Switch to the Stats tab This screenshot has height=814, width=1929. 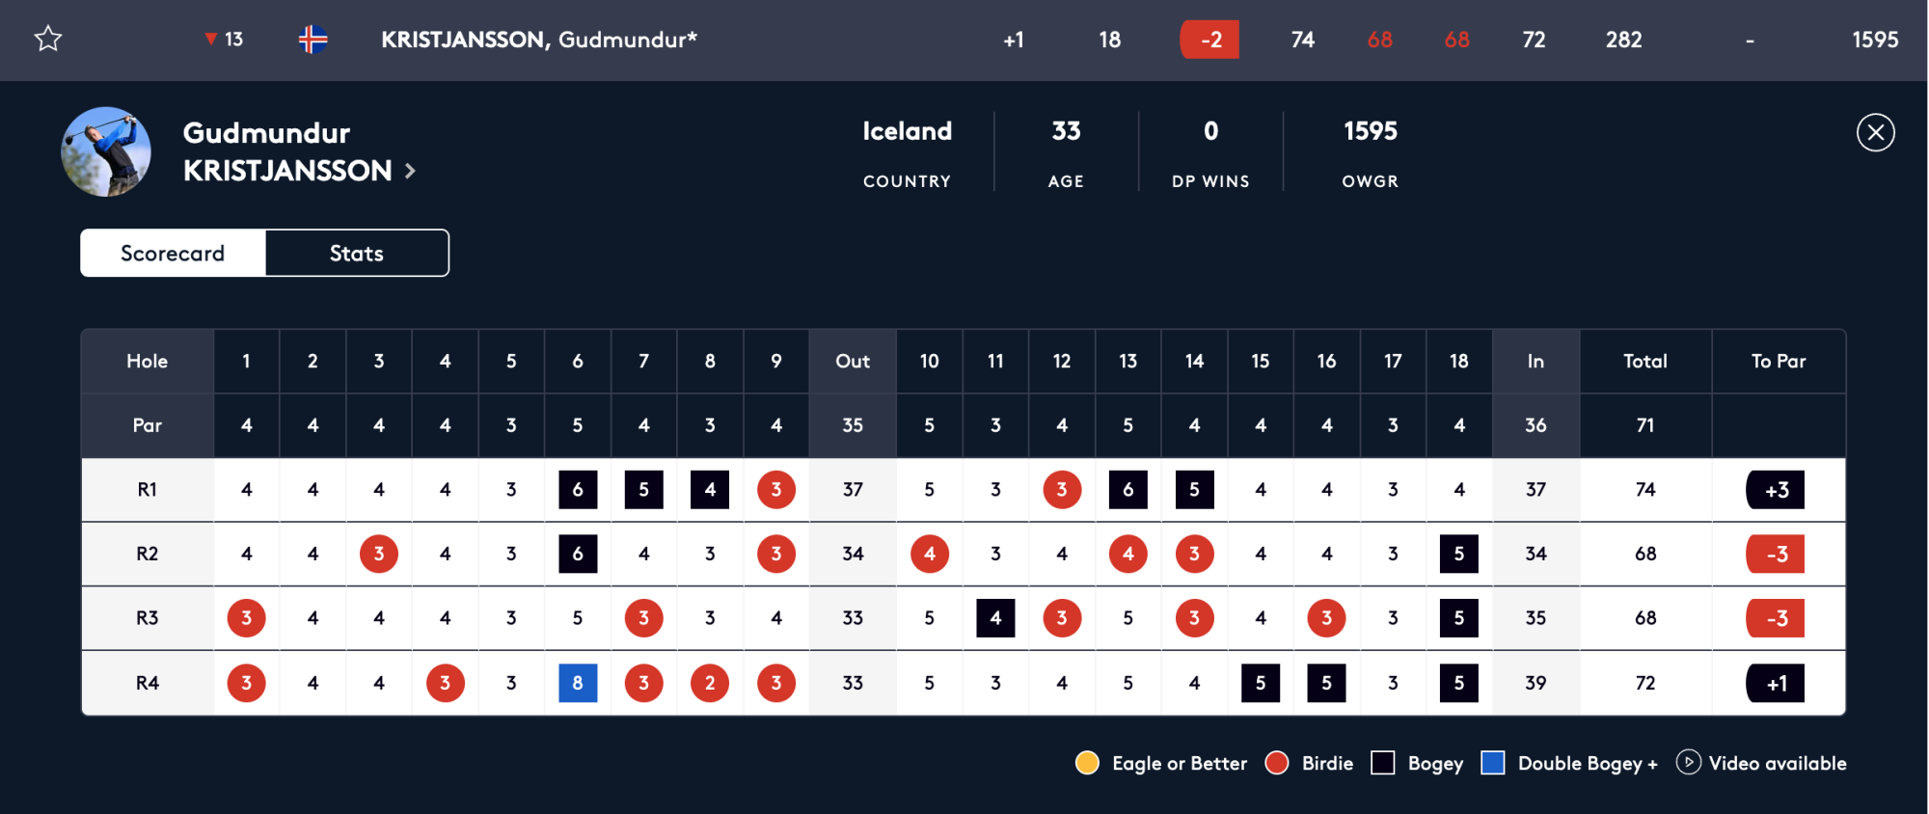click(x=357, y=253)
